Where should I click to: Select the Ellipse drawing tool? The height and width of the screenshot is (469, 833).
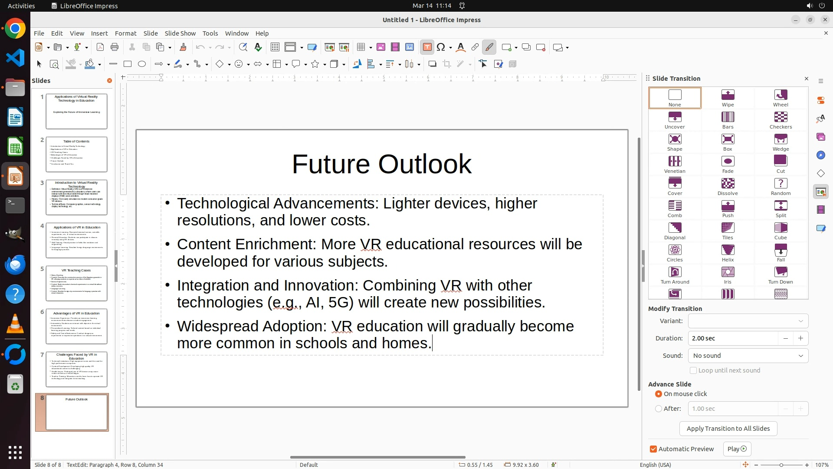(x=142, y=64)
